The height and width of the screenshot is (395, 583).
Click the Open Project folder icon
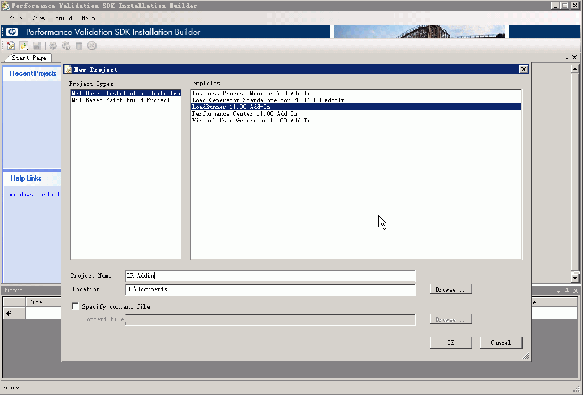pyautogui.click(x=24, y=46)
